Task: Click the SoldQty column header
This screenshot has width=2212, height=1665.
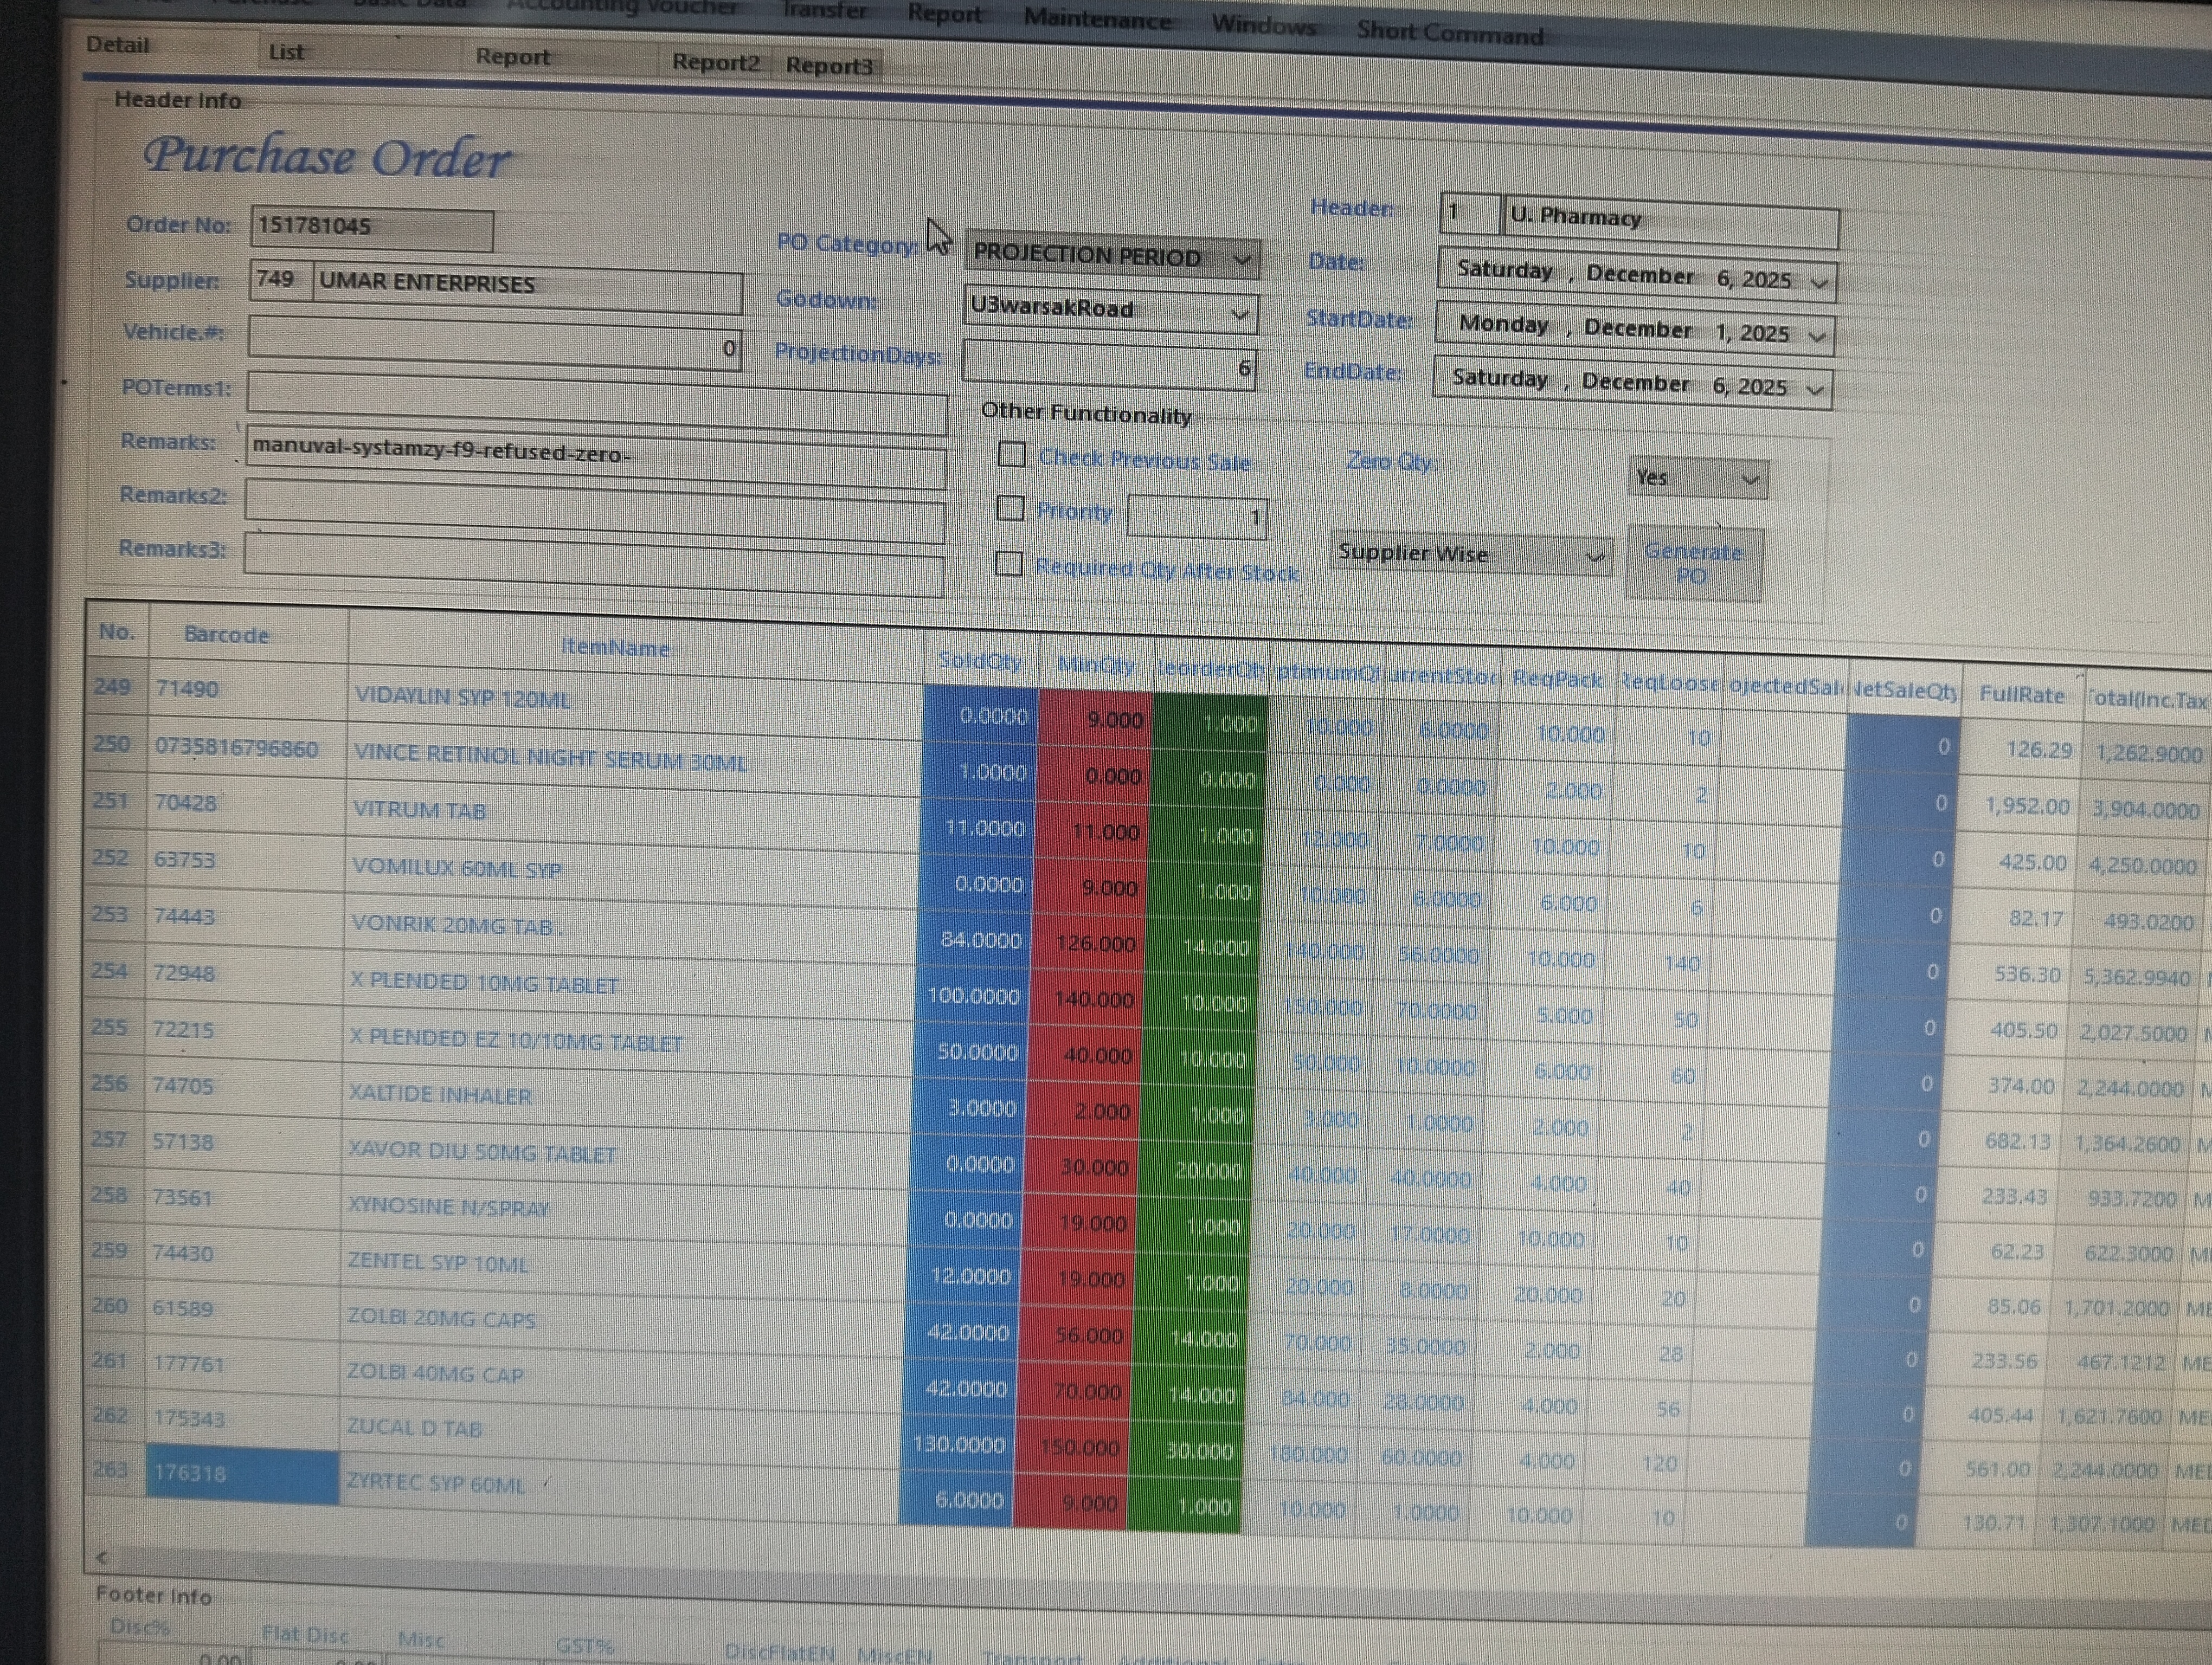Action: tap(980, 661)
